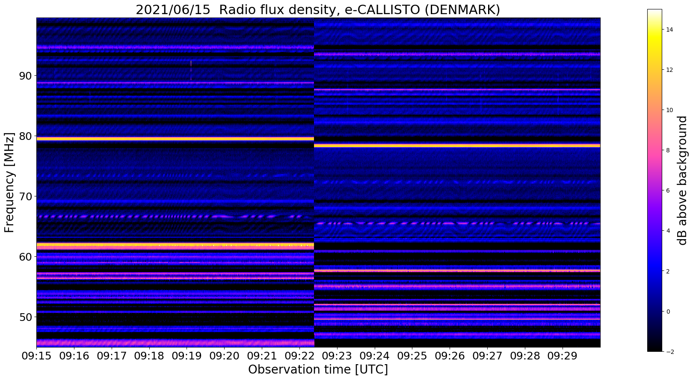Click the 09:17 time tick label
This screenshot has width=693, height=380.
112,356
